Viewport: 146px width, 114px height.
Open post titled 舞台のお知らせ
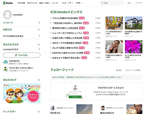click(x=107, y=113)
